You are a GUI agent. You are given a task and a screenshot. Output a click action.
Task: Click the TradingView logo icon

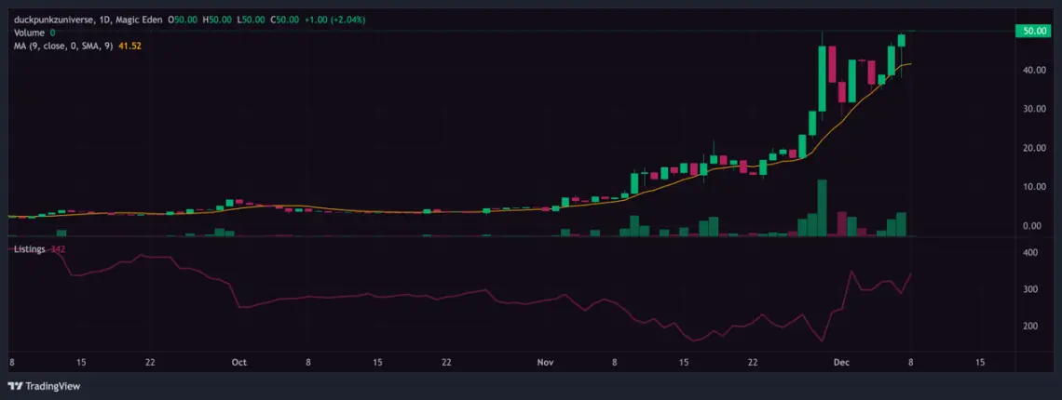(x=15, y=386)
